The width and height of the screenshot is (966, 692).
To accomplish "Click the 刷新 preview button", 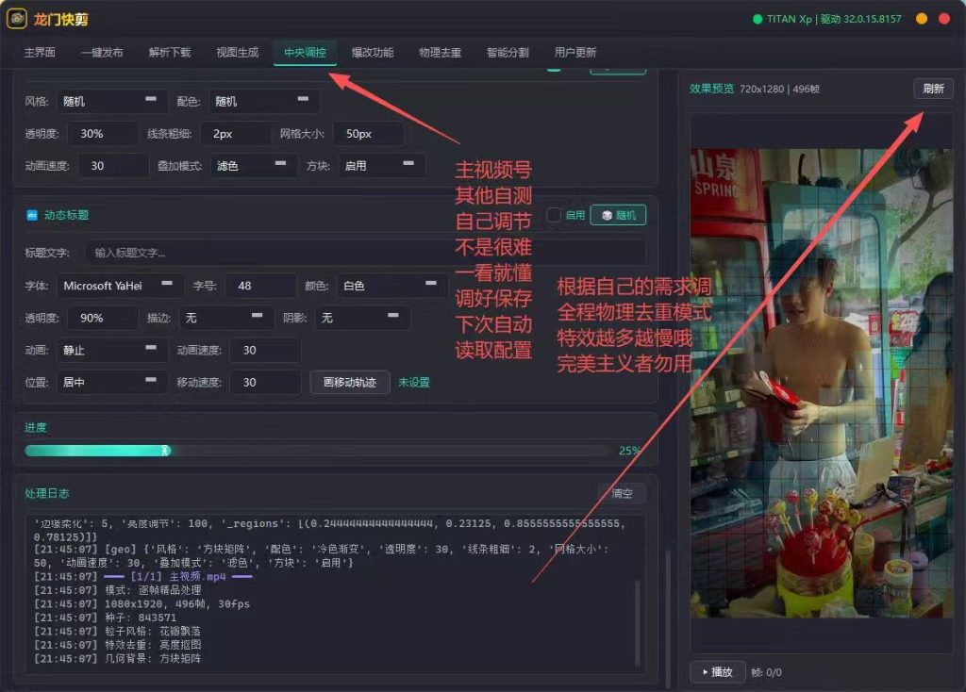I will (933, 89).
